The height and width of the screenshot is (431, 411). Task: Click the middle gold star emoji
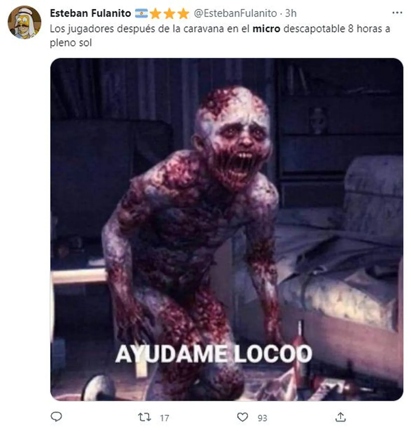click(x=169, y=14)
